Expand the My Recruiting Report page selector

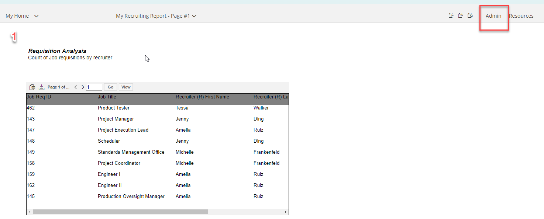tap(156, 16)
